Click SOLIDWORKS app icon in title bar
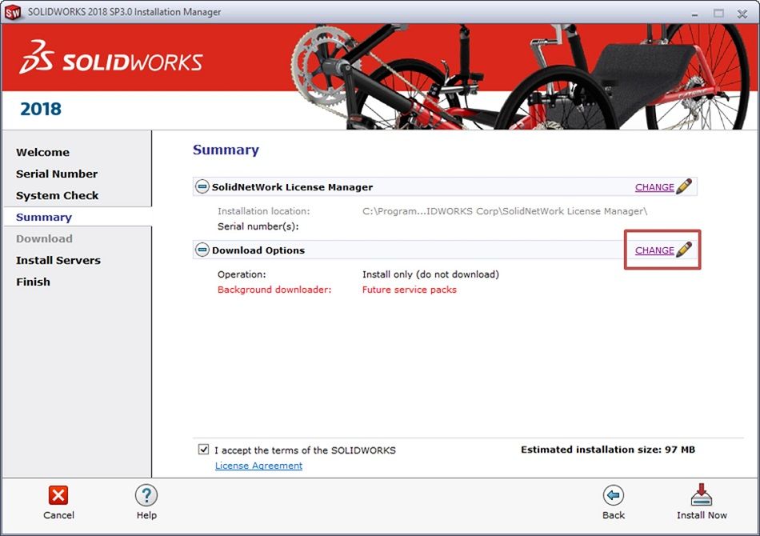The image size is (760, 536). [x=13, y=12]
